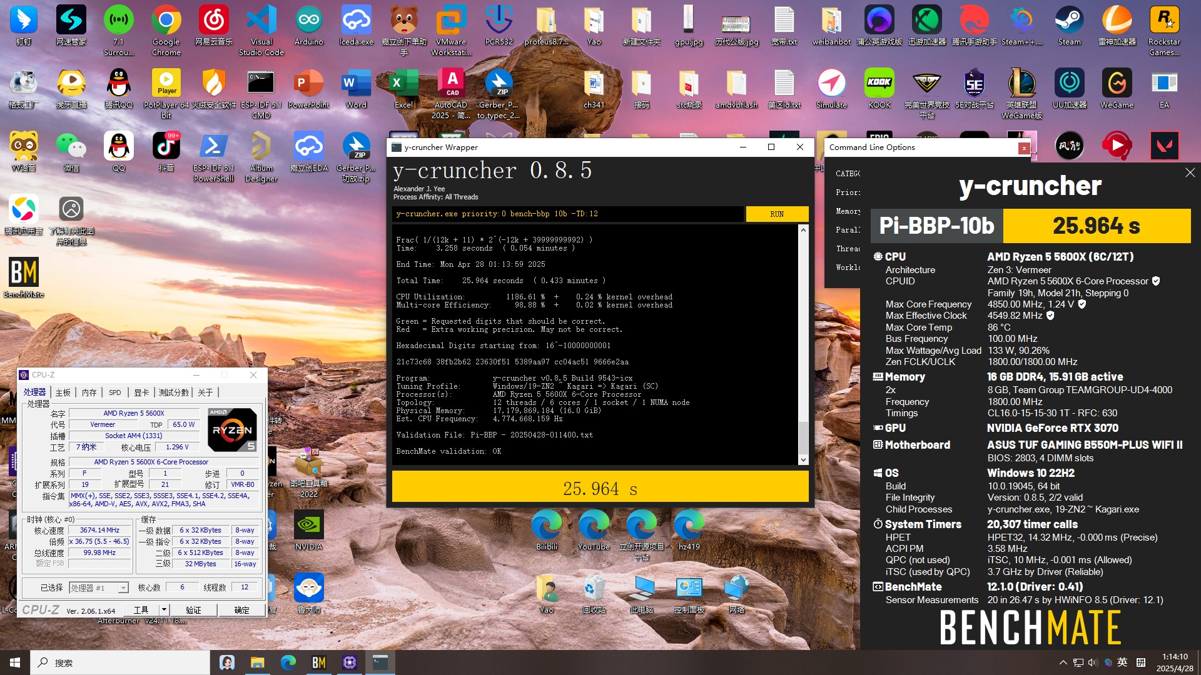Viewport: 1201px width, 675px height.
Task: Open the VMware Workstation desktop icon
Action: pos(451,31)
